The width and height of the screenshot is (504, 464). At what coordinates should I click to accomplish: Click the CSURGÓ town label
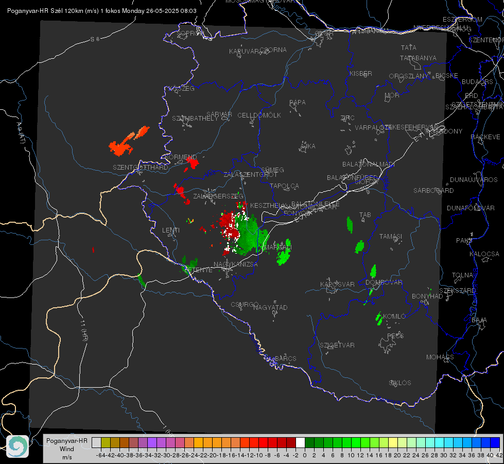(x=245, y=305)
